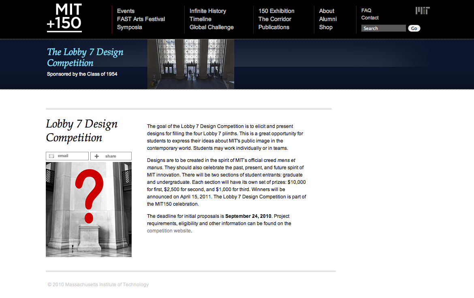Visit the Alumni section
This screenshot has height=298, width=474.
(328, 19)
